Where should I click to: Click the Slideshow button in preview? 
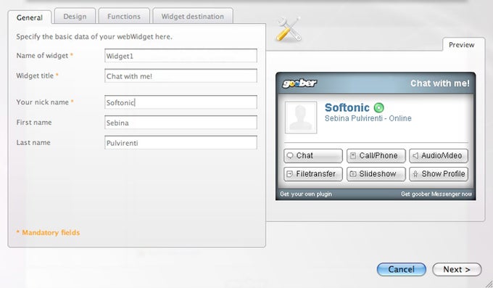pos(376,174)
